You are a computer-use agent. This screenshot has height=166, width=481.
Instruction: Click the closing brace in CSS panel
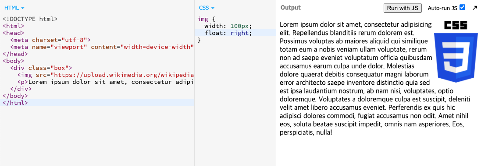click(x=199, y=40)
